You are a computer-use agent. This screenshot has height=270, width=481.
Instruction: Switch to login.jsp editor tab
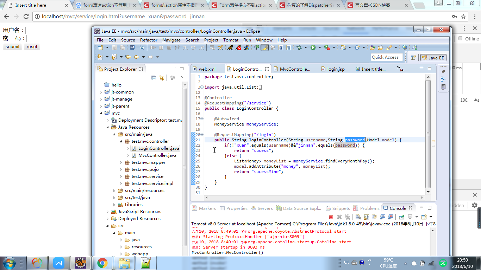[x=336, y=69]
